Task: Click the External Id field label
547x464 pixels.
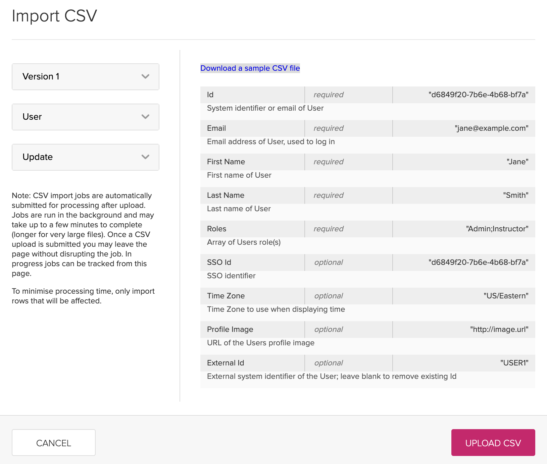Action: (x=225, y=363)
